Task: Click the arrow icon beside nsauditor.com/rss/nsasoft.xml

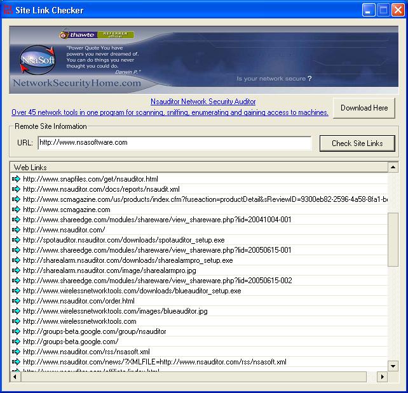Action: tap(16, 351)
